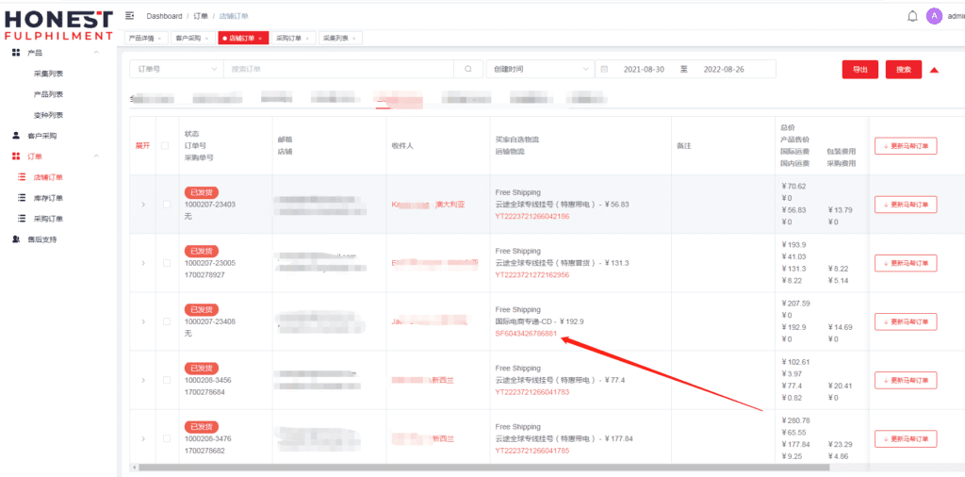Click the magnifier icon in the search box
The image size is (965, 477).
point(468,69)
